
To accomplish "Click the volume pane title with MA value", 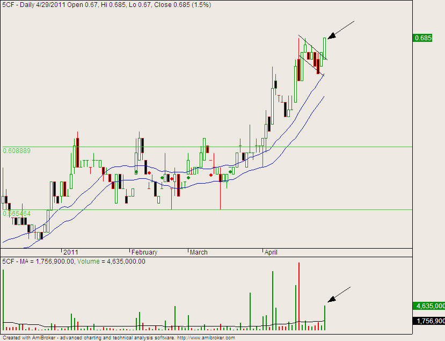I will pyautogui.click(x=75, y=261).
